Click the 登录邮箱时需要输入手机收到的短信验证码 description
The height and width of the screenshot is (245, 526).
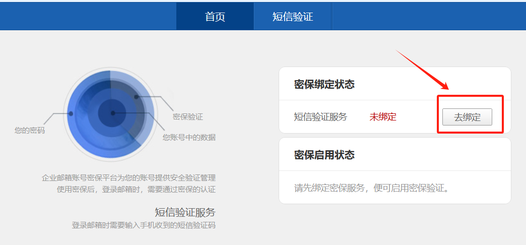pos(144,225)
